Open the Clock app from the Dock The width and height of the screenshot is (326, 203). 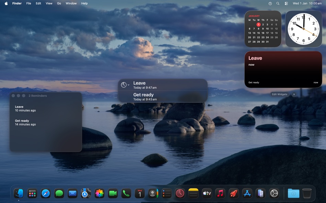180,193
